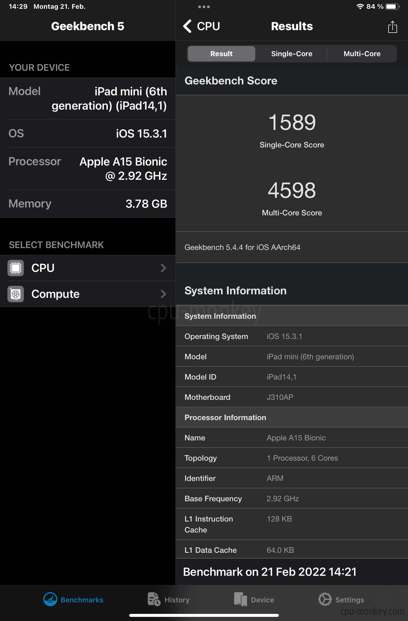Image resolution: width=408 pixels, height=621 pixels.
Task: Tap the battery indicator in status bar
Action: tap(392, 7)
